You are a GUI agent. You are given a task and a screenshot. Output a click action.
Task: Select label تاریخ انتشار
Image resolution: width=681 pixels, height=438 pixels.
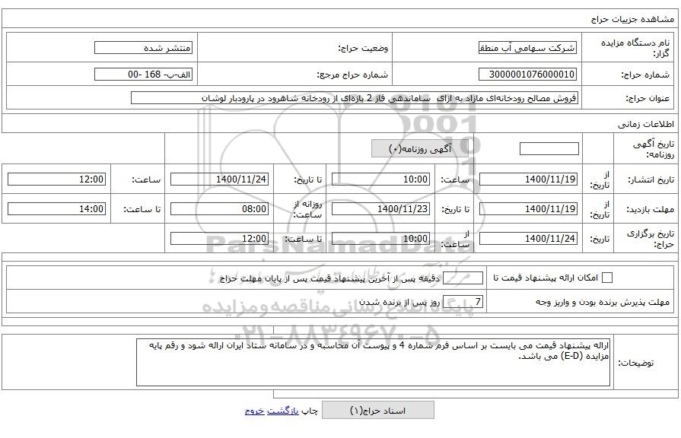[x=651, y=179]
